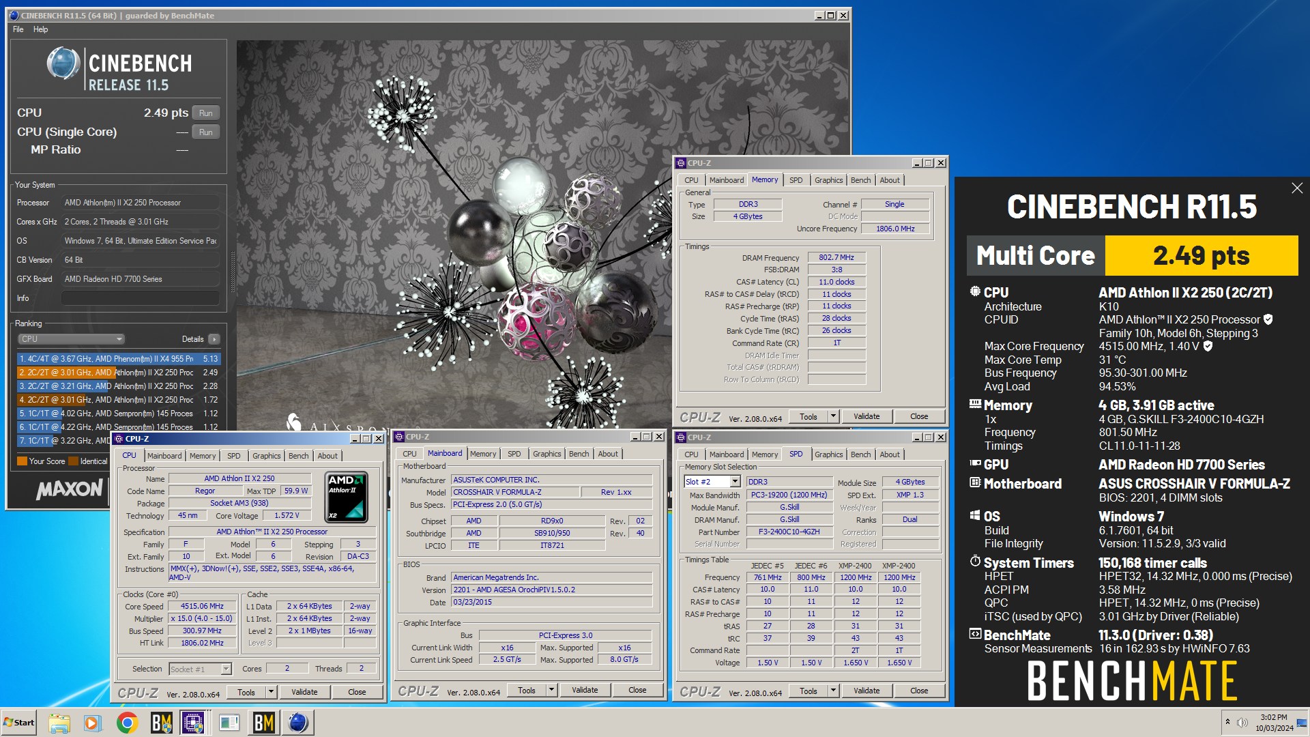Click the Info input field in Your System
This screenshot has width=1310, height=737.
tap(141, 298)
